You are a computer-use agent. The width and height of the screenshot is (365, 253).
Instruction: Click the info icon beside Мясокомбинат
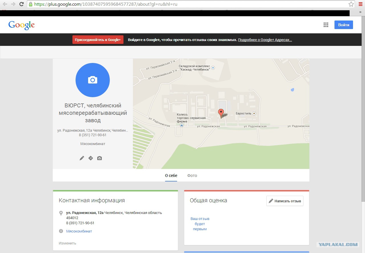[x=61, y=231]
